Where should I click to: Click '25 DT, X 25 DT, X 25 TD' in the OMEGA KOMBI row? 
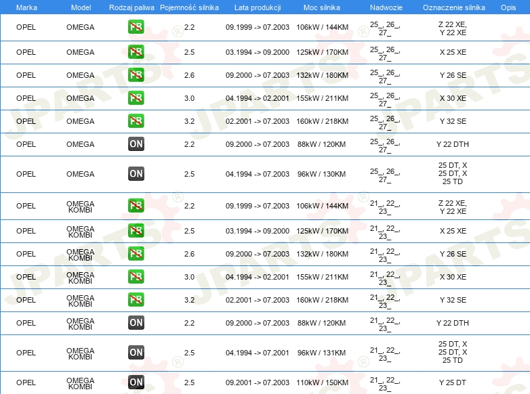pyautogui.click(x=453, y=352)
